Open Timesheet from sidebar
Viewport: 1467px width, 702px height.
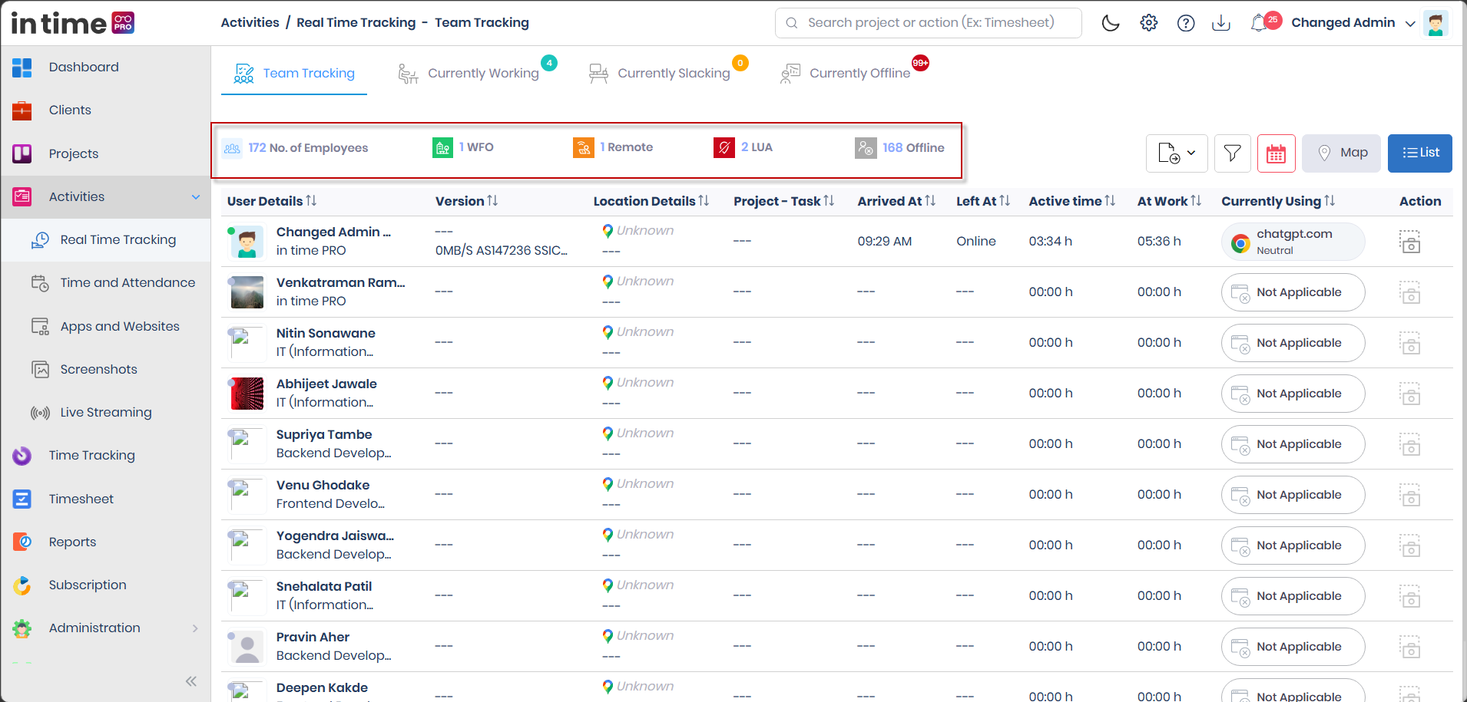coord(105,499)
